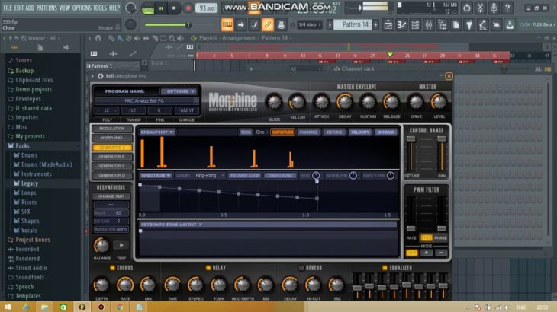This screenshot has height=312, width=557.
Task: Open the Playlist view icon
Action: click(x=388, y=25)
